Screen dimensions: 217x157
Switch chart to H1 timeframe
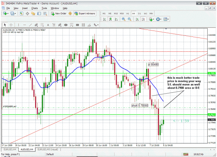[x=128, y=14]
